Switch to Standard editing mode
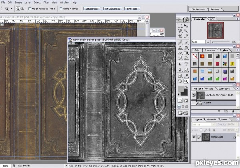The width and height of the screenshot is (240, 168). tap(180, 100)
